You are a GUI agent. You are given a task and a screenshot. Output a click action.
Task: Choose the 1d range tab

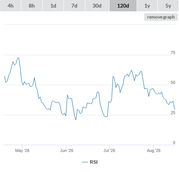click(53, 6)
